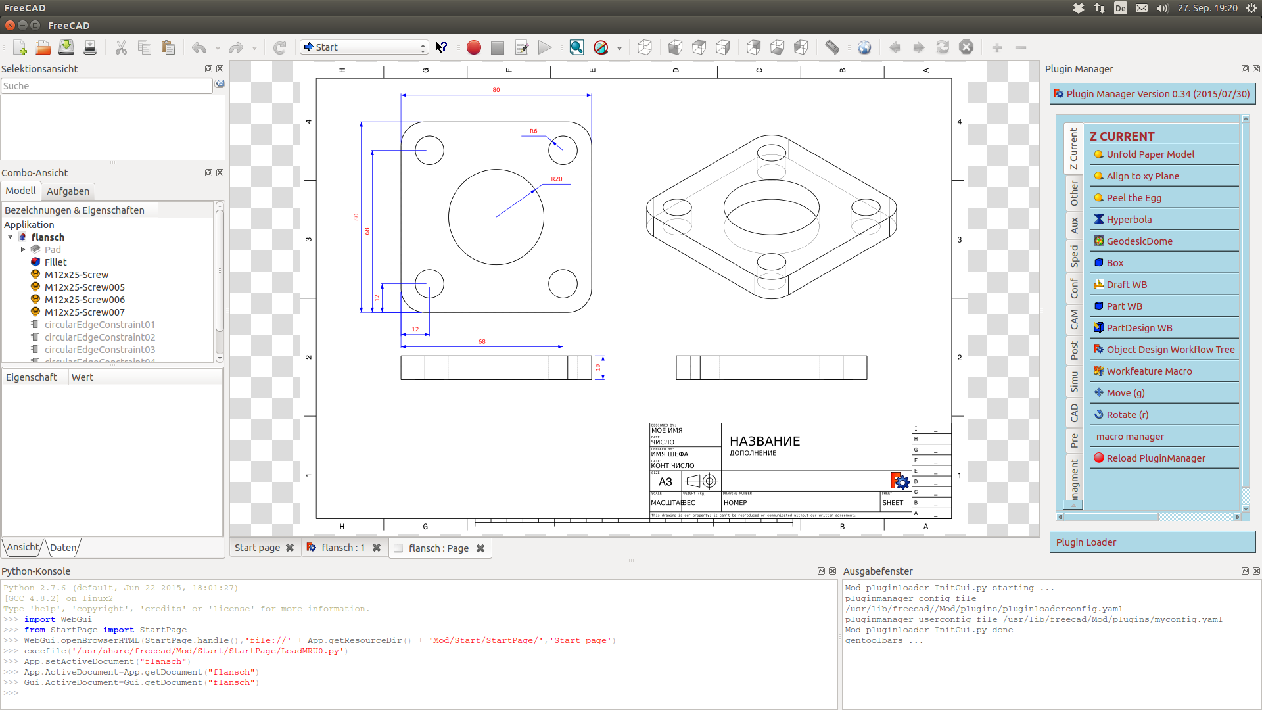
Task: Click the red macro record button
Action: (473, 47)
